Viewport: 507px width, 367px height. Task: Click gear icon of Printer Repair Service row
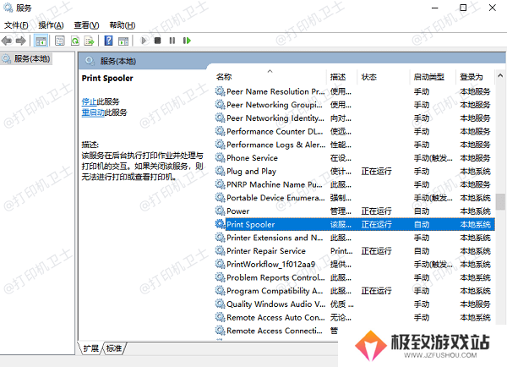click(x=221, y=251)
